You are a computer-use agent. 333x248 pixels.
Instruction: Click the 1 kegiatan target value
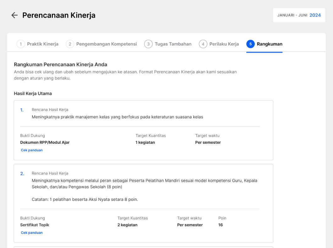(145, 142)
